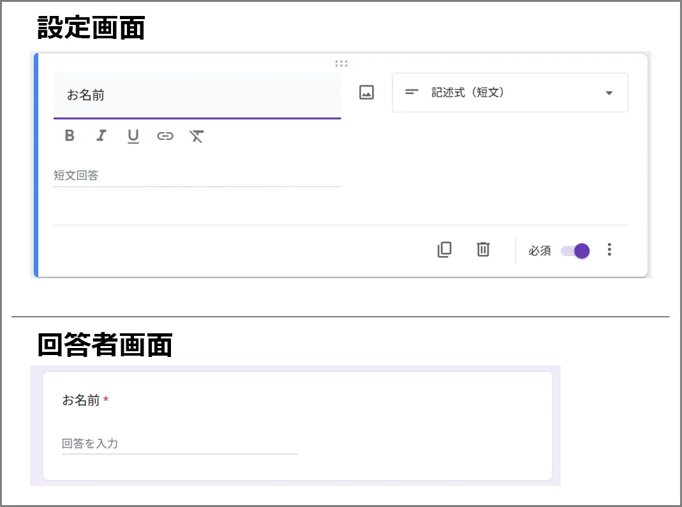
Task: Click the 必須 label text
Action: [x=539, y=251]
